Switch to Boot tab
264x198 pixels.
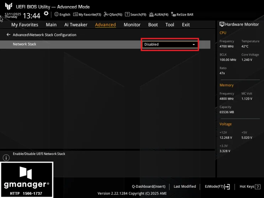pyautogui.click(x=153, y=25)
